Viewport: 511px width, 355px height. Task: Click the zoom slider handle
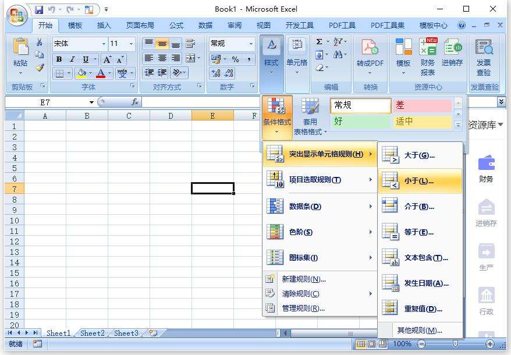(x=455, y=343)
